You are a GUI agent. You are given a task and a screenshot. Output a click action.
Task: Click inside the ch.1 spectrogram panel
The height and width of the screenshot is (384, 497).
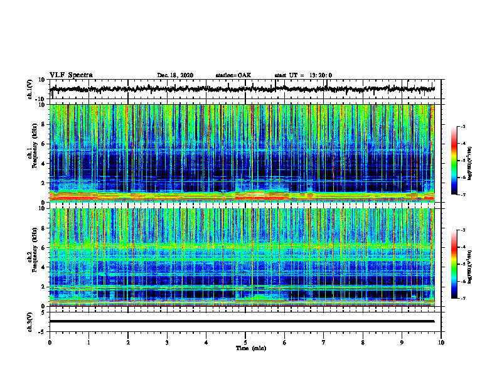coord(242,153)
